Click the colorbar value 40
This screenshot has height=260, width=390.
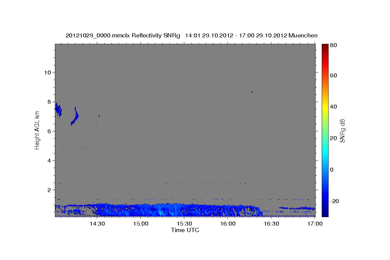(x=333, y=107)
